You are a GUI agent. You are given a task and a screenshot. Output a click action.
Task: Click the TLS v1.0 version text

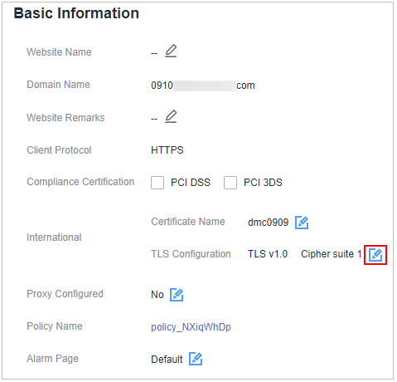(268, 254)
